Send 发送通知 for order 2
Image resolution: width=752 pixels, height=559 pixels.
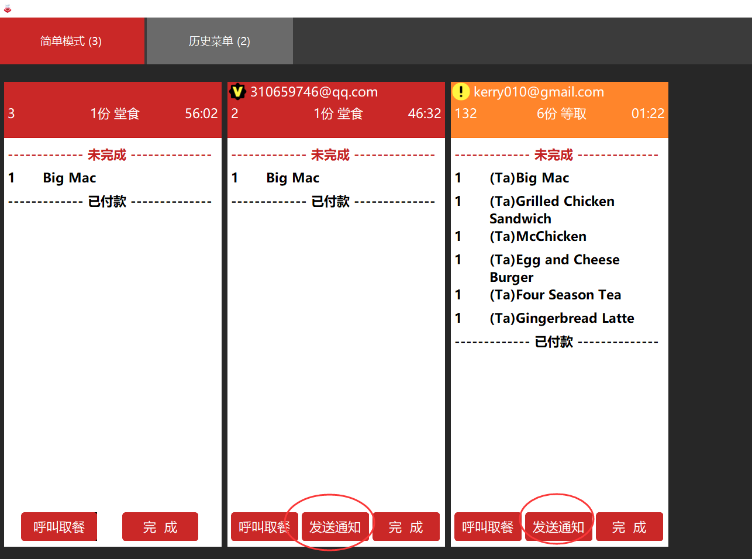(335, 527)
